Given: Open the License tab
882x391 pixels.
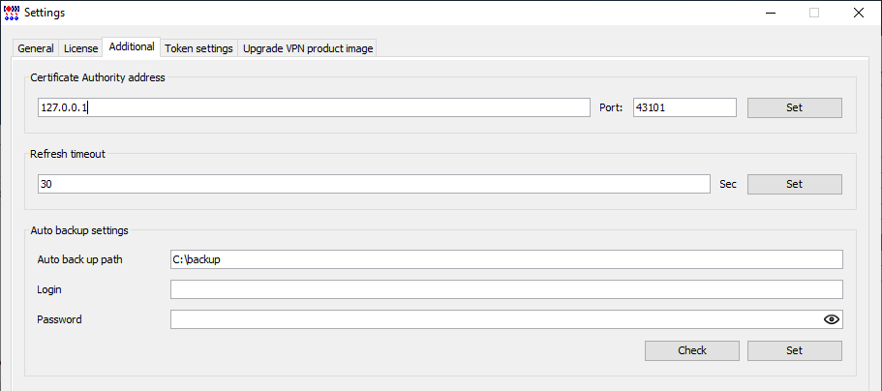Looking at the screenshot, I should (80, 48).
